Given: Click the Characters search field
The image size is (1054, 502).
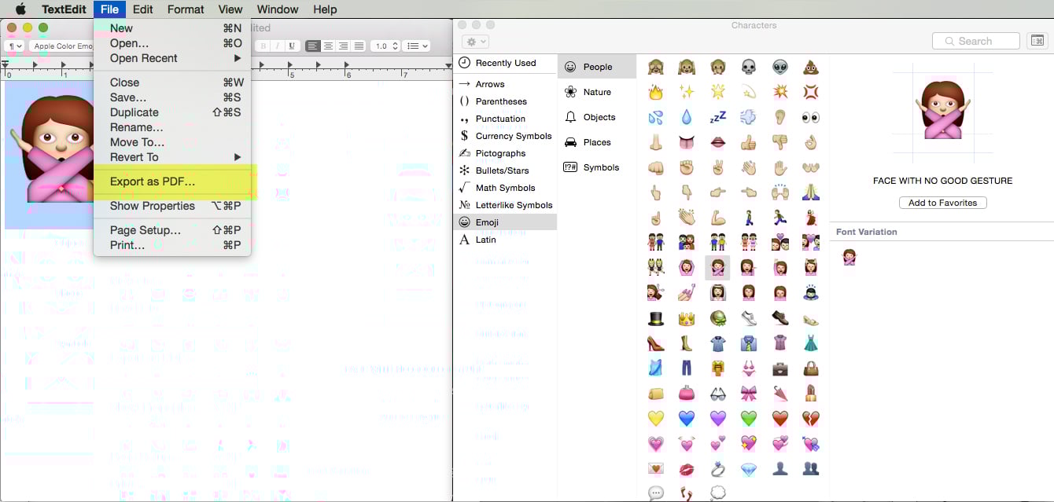Looking at the screenshot, I should pos(975,41).
